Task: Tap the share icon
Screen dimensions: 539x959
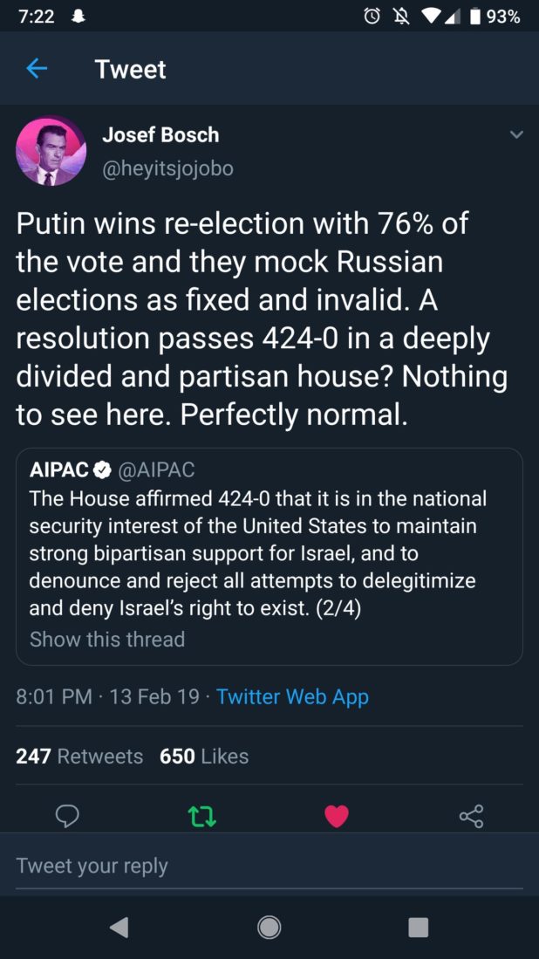Action: tap(471, 816)
